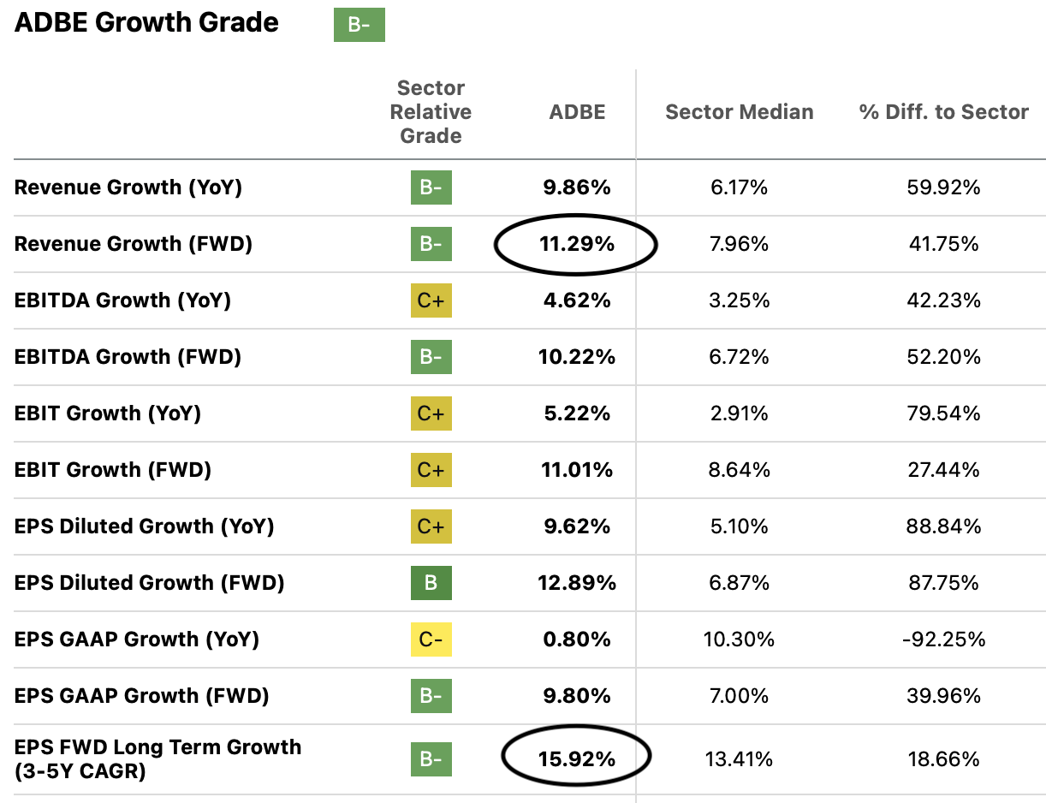
Task: Click the -92.25% sector difference value
Action: [943, 639]
